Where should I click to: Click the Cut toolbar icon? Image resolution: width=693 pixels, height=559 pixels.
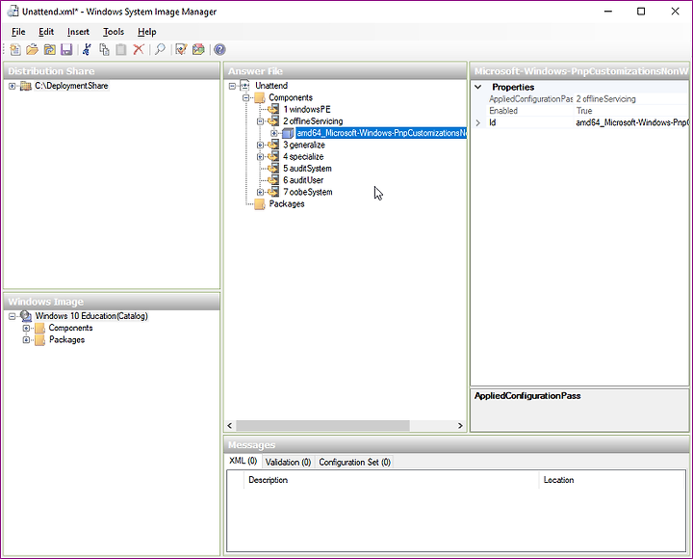pos(87,49)
